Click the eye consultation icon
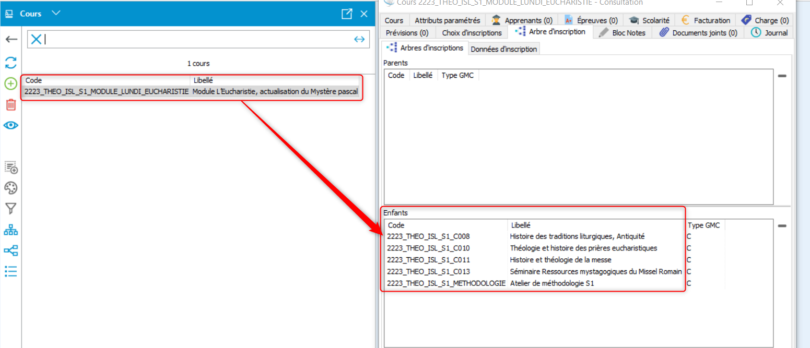 click(x=11, y=125)
